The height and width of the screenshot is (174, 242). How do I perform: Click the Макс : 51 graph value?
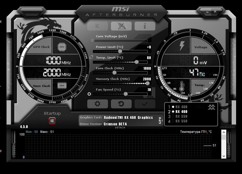tap(47, 132)
